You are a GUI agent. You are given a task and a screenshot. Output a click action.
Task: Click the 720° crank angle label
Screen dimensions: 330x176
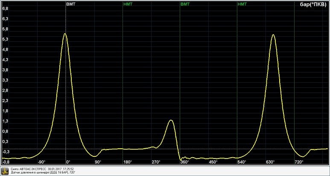point(299,162)
